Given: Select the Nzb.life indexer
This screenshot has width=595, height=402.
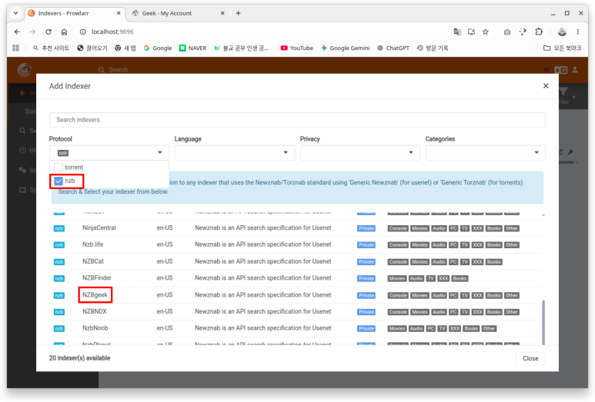Looking at the screenshot, I should pos(92,244).
